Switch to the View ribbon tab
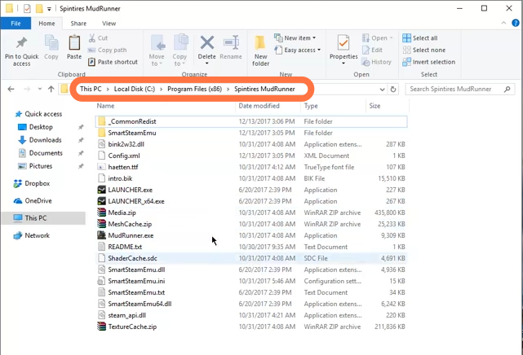This screenshot has width=523, height=355. [x=109, y=24]
